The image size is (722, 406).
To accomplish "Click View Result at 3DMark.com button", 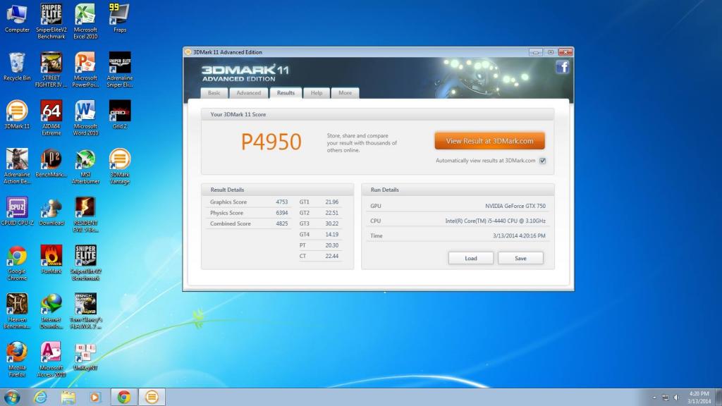I will click(489, 141).
